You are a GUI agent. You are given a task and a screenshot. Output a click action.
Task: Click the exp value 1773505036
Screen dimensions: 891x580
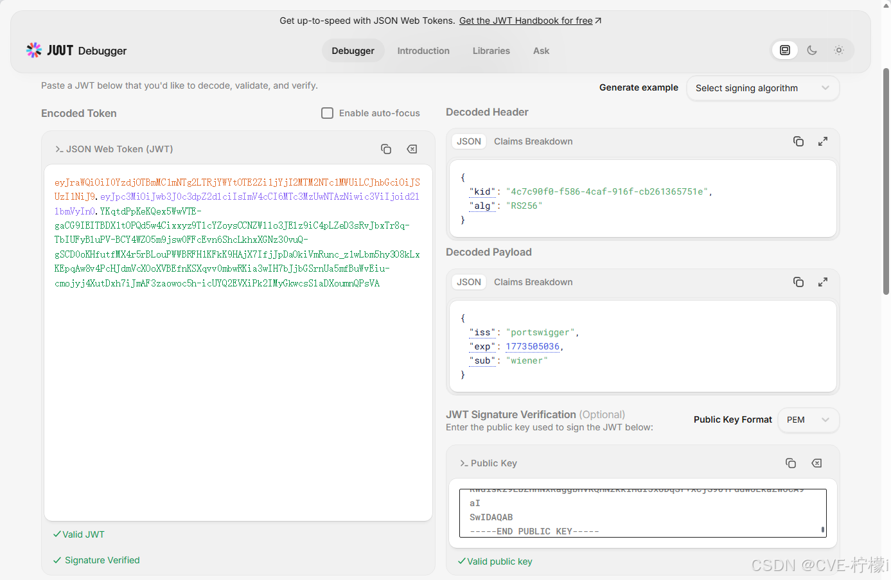click(x=533, y=346)
